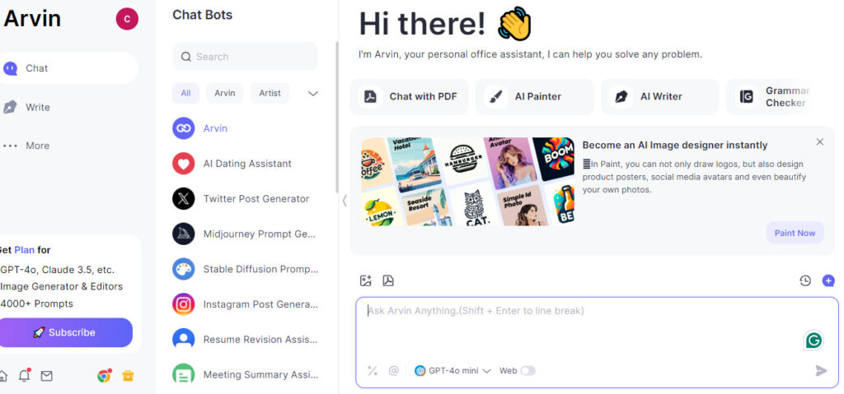Open notifications bell icon
This screenshot has height=394, width=844.
coord(24,376)
